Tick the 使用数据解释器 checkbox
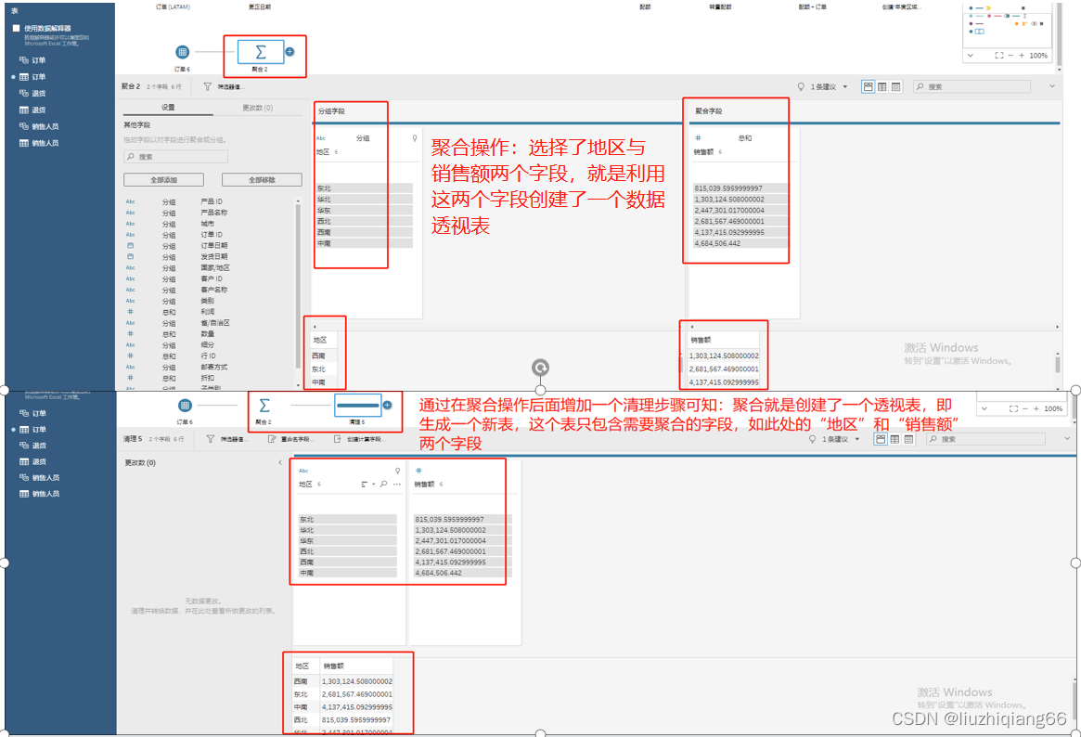 (x=17, y=28)
